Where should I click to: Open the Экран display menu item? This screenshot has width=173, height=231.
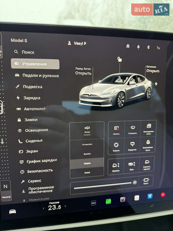point(28,151)
